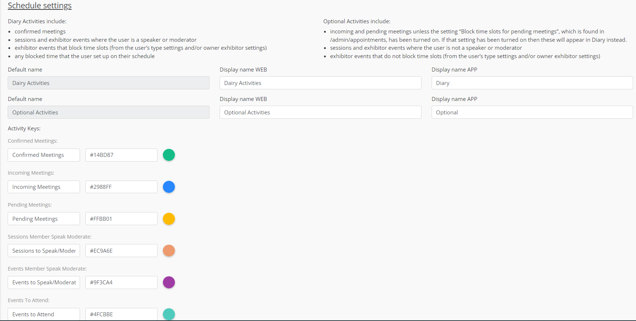
Task: Click the blue Incoming Meetings color circle
Action: tap(169, 187)
